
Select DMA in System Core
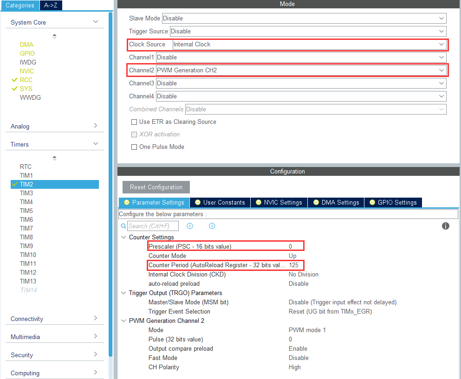pyautogui.click(x=26, y=45)
